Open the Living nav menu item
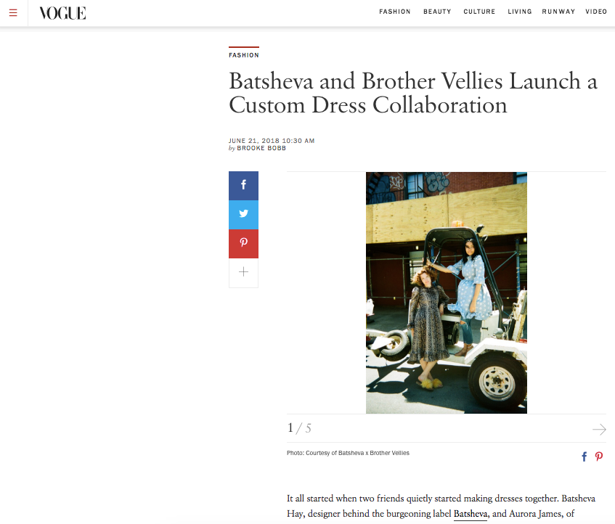This screenshot has width=615, height=524. click(520, 12)
